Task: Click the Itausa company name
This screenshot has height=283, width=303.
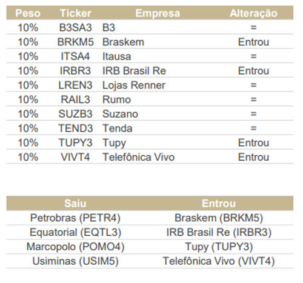Action: (x=117, y=56)
